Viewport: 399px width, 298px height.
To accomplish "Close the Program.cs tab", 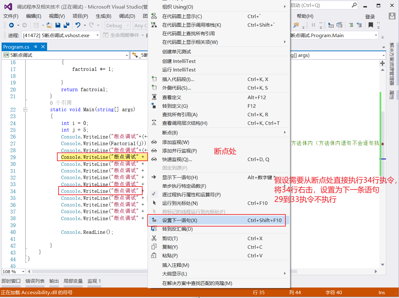I will point(43,47).
